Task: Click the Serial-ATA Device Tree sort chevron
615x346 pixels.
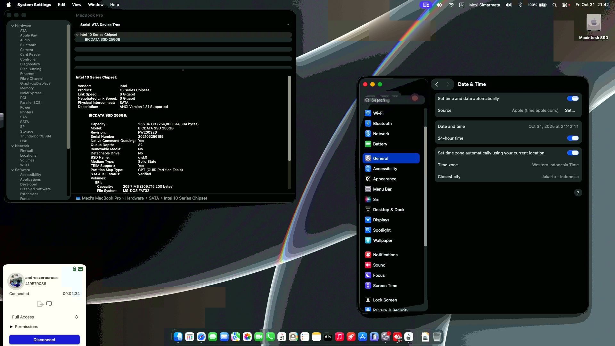Action: click(288, 25)
